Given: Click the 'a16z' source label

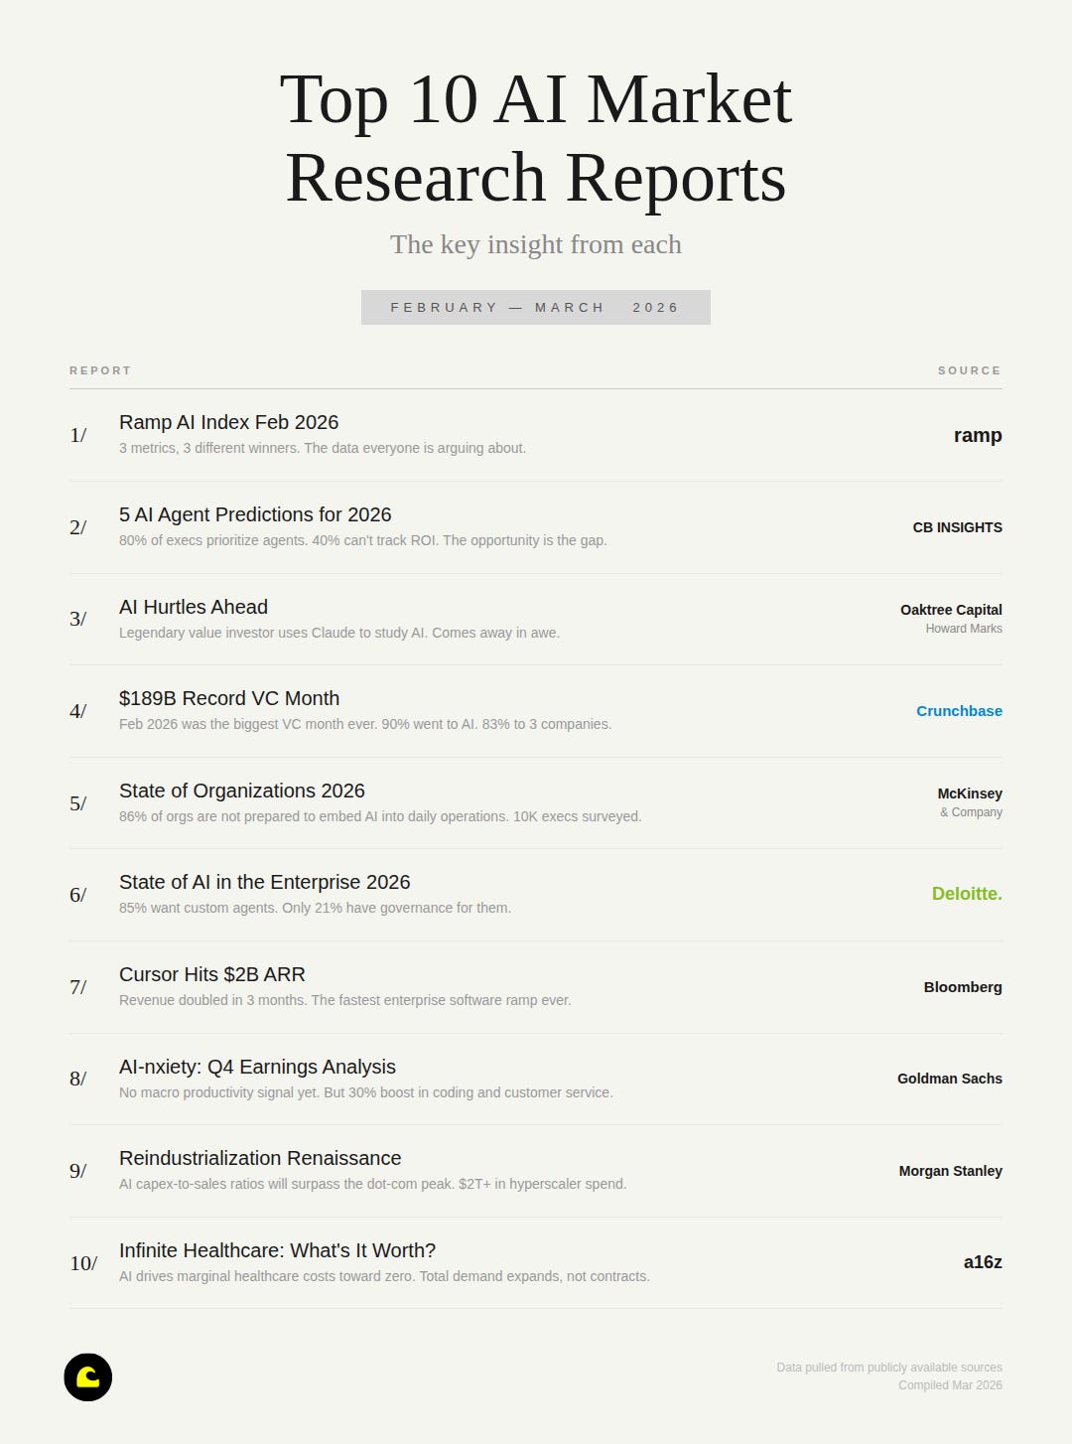Looking at the screenshot, I should [x=983, y=1262].
